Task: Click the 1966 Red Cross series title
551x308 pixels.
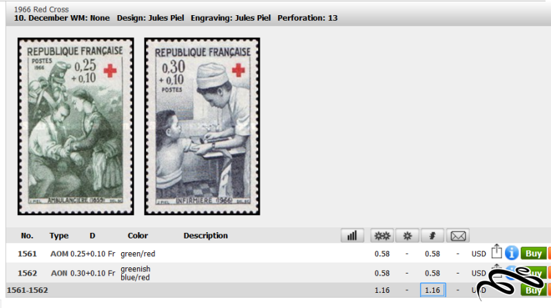Action: 41,10
